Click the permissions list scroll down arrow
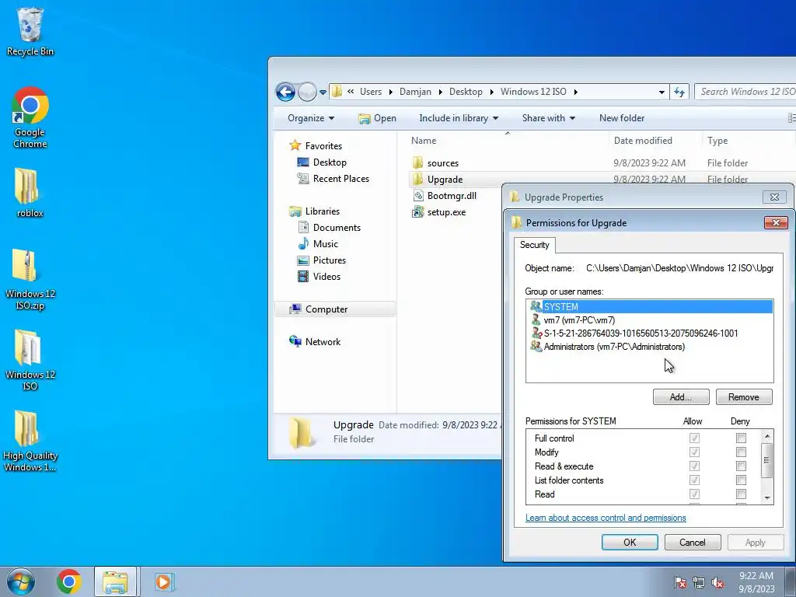The width and height of the screenshot is (796, 597). click(x=767, y=498)
